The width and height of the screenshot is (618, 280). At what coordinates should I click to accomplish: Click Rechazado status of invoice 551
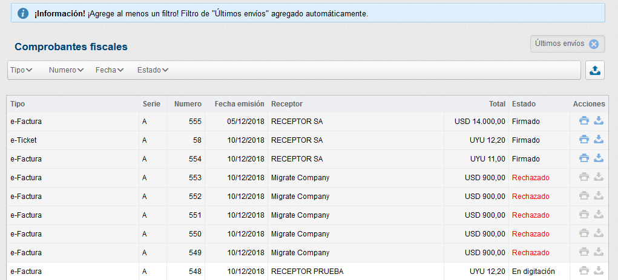click(530, 215)
